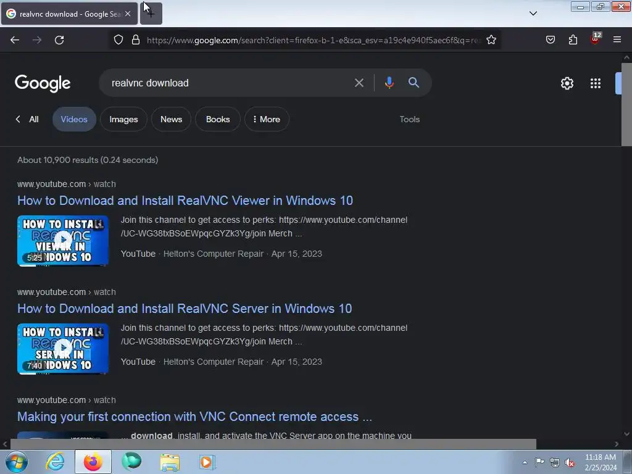
Task: Open the Windows Start menu
Action: point(17,462)
